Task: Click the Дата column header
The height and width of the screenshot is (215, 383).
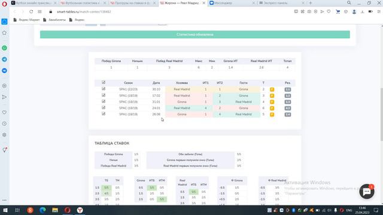Action: tap(156, 83)
